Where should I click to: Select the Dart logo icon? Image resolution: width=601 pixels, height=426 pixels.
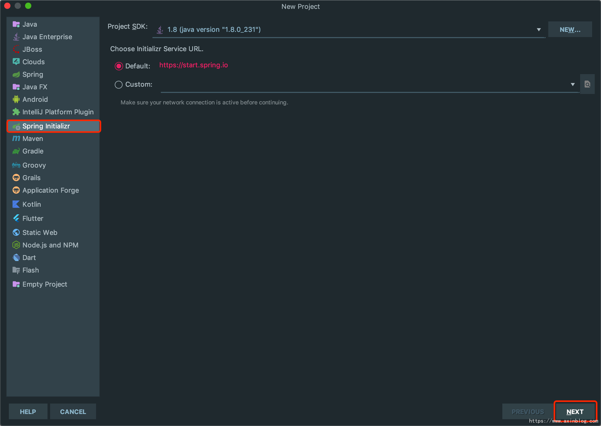(x=16, y=258)
